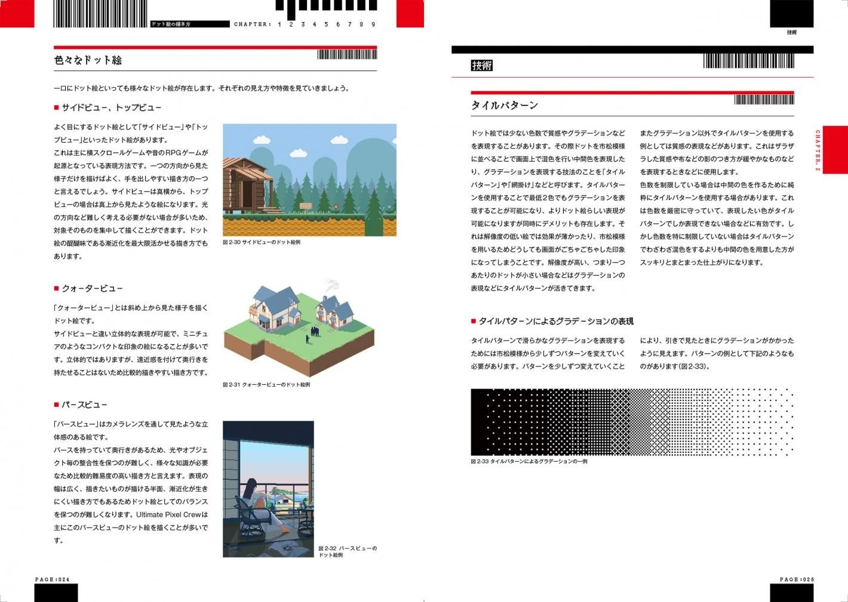Click the tile pattern gradient dither image
This screenshot has height=602, width=848.
point(632,422)
